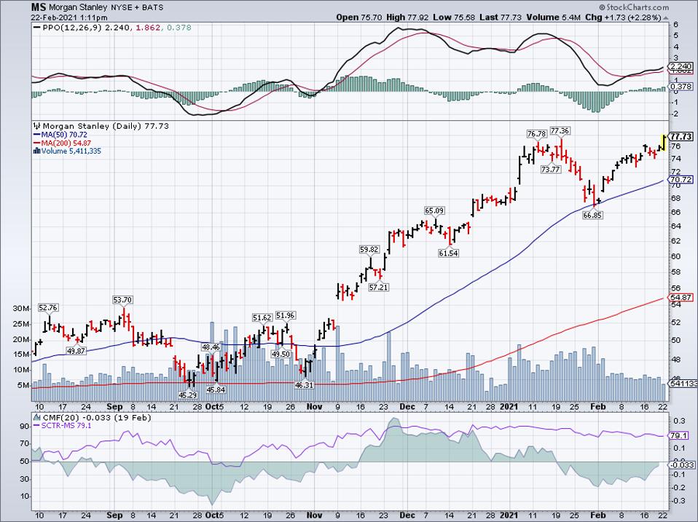Click the MA(200) 54.87 legend entry
This screenshot has height=522, width=698.
click(66, 143)
